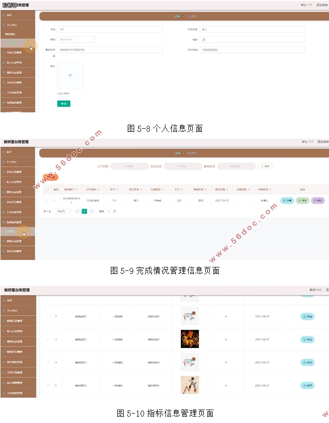Expand 个人中心 in figure 5-9 sidebar
329x423 pixels.
pos(17,162)
